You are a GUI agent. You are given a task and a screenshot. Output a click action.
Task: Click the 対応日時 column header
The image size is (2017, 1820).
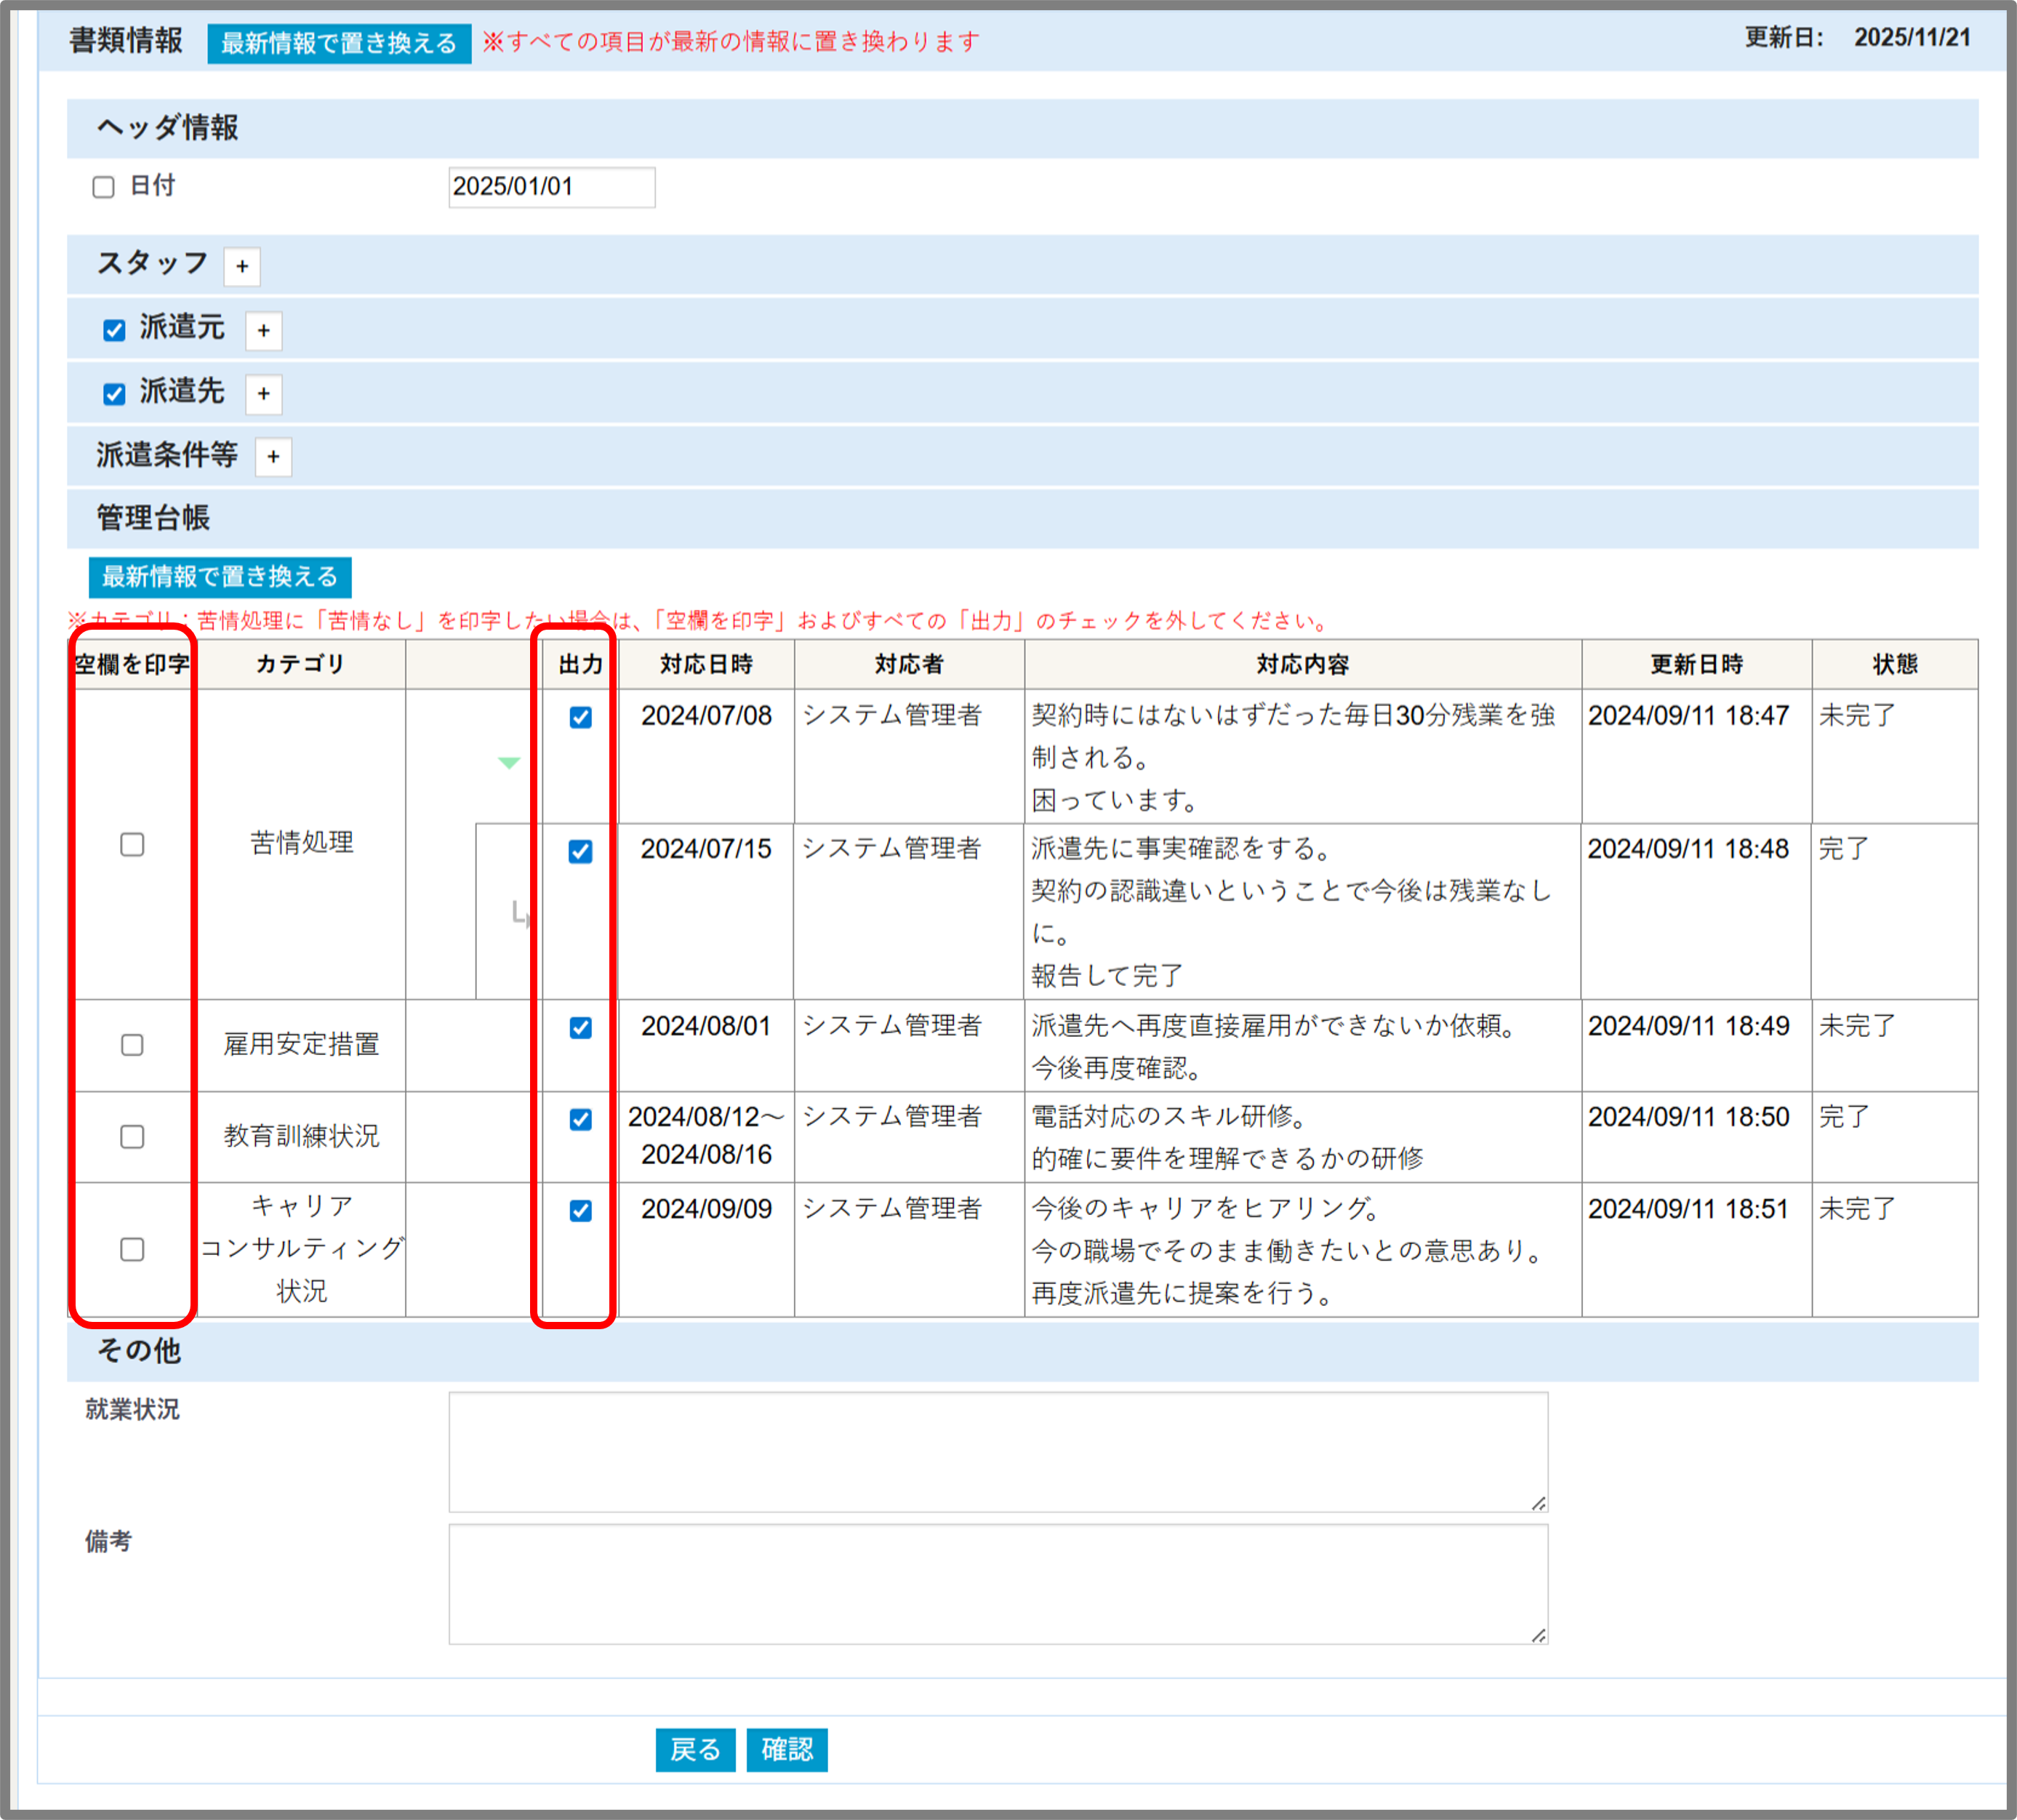tap(706, 664)
